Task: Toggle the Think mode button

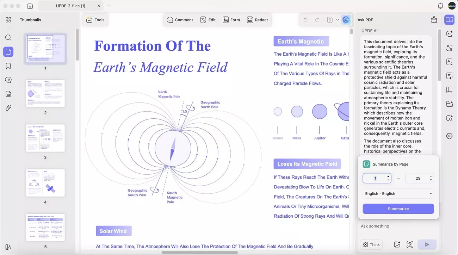Action: 371,244
